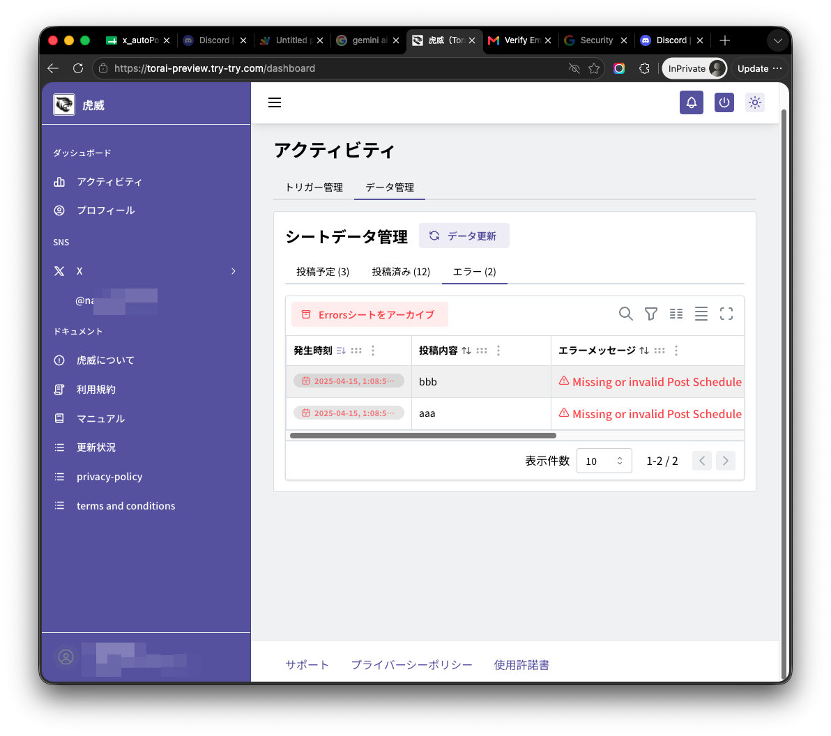Screen dimensions: 831x736
Task: Toggle full screen table icon
Action: [726, 314]
